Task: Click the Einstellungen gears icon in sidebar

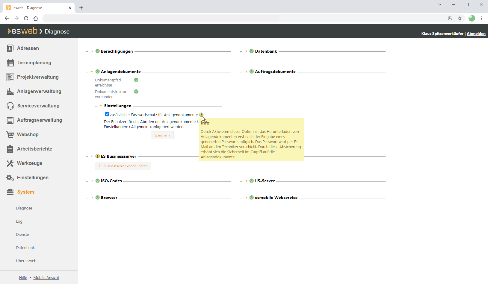Action: pos(10,178)
